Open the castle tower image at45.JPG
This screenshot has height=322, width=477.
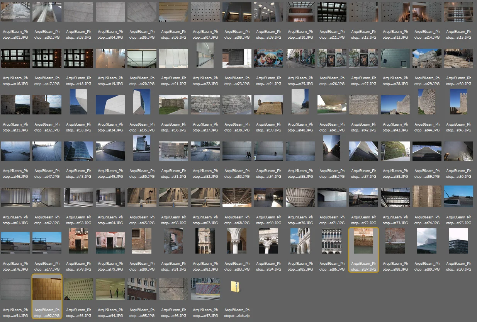tap(458, 104)
